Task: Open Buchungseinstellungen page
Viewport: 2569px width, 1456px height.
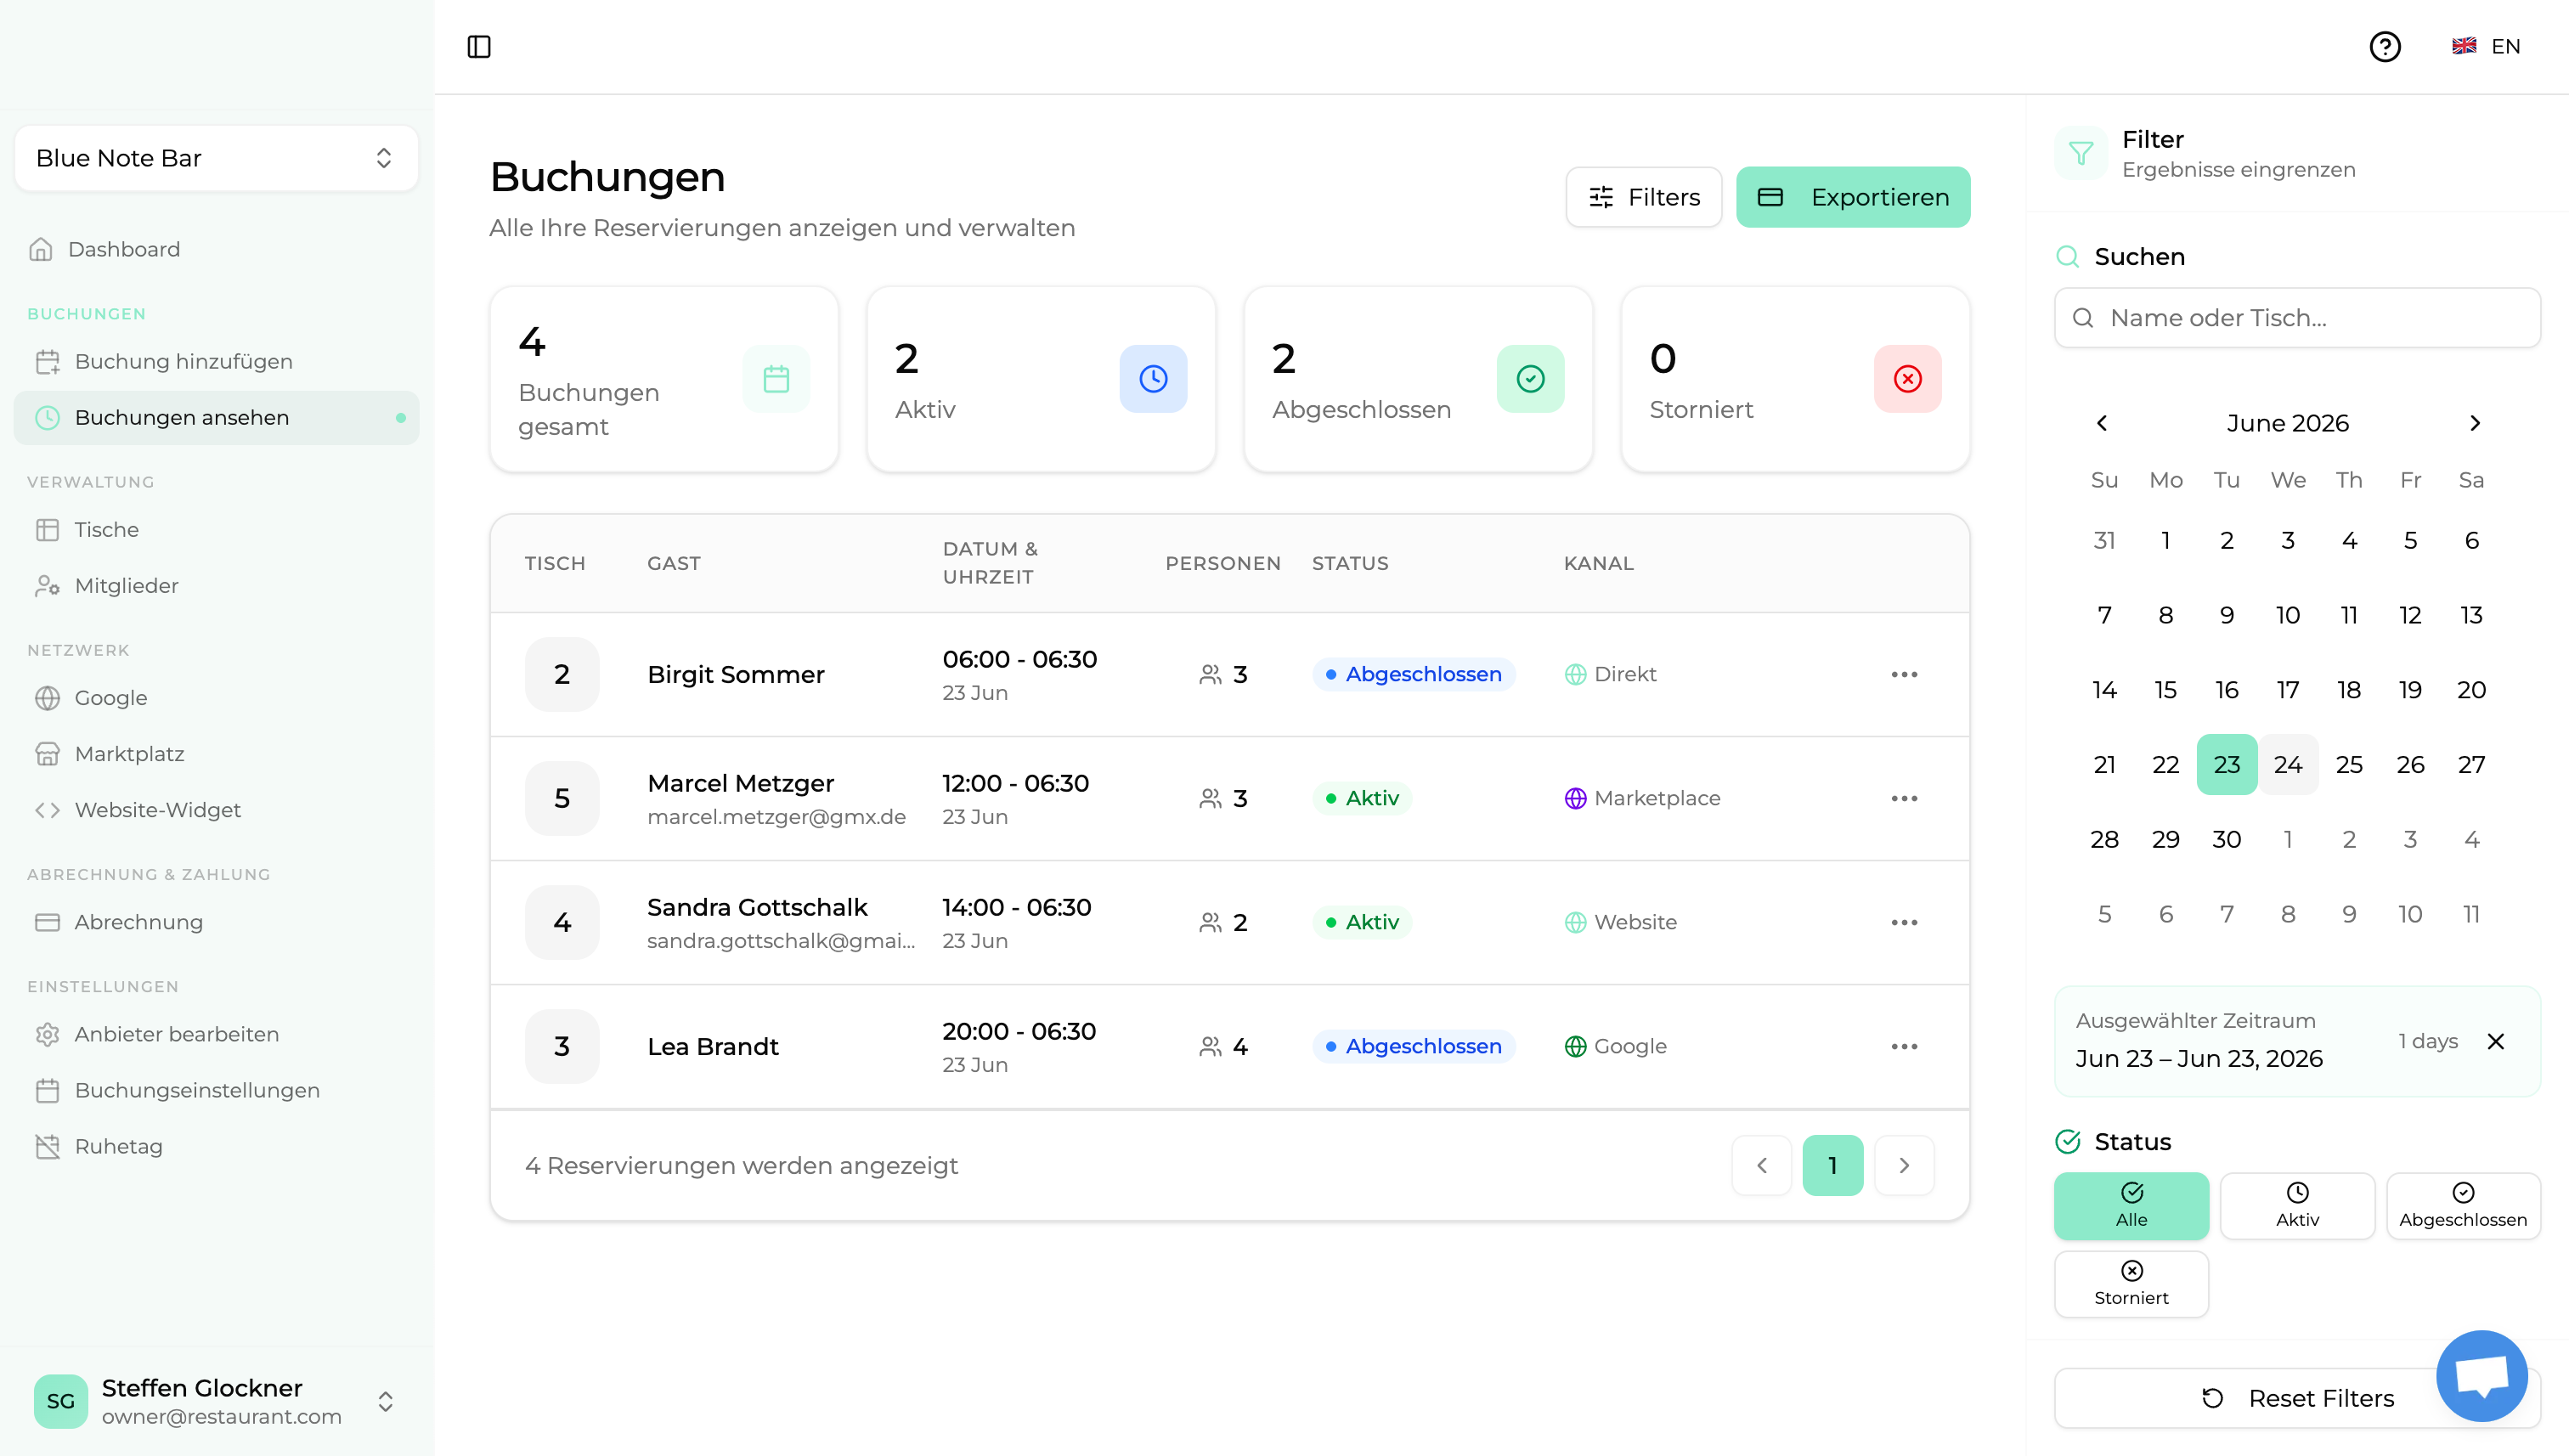Action: 216,1089
